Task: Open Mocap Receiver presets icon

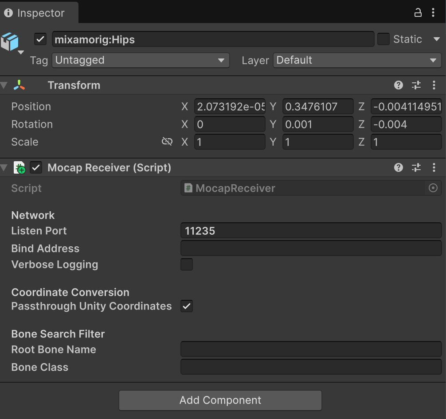Action: 416,167
